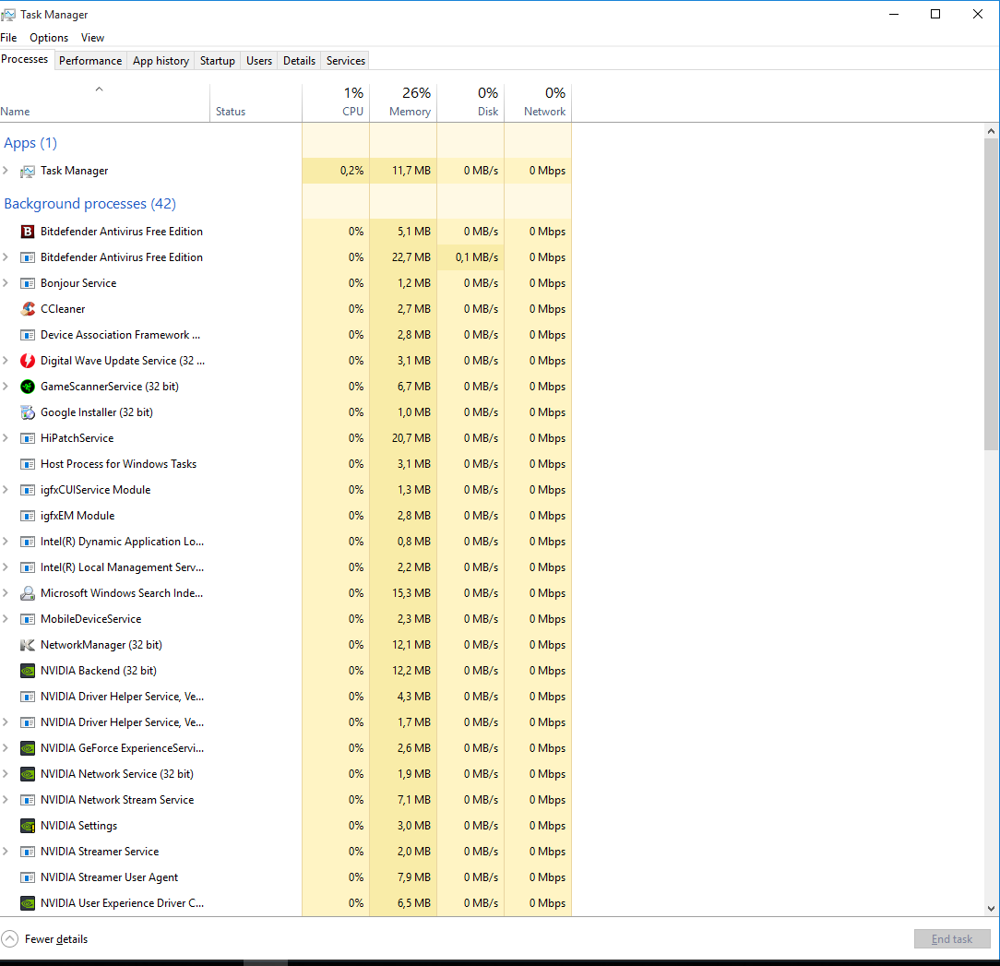This screenshot has height=966, width=1000.
Task: Click the igfxEM Module icon
Action: (28, 516)
